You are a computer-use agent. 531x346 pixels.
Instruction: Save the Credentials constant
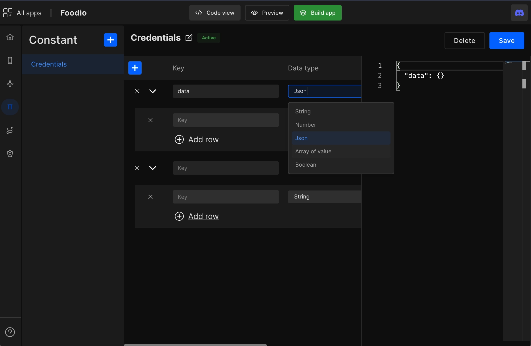coord(507,41)
